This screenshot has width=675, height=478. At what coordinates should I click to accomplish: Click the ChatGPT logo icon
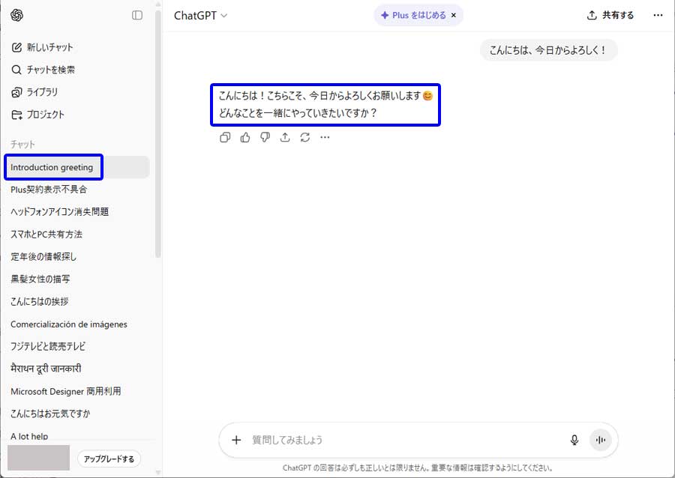17,15
